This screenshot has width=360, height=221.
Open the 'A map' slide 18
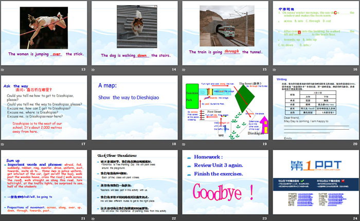[135, 108]
